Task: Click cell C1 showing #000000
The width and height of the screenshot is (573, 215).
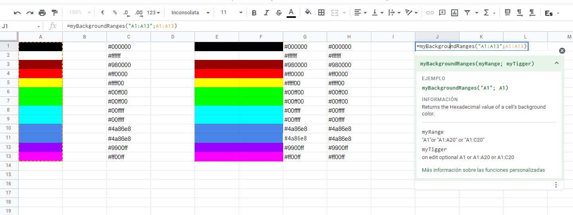Action: [x=129, y=46]
